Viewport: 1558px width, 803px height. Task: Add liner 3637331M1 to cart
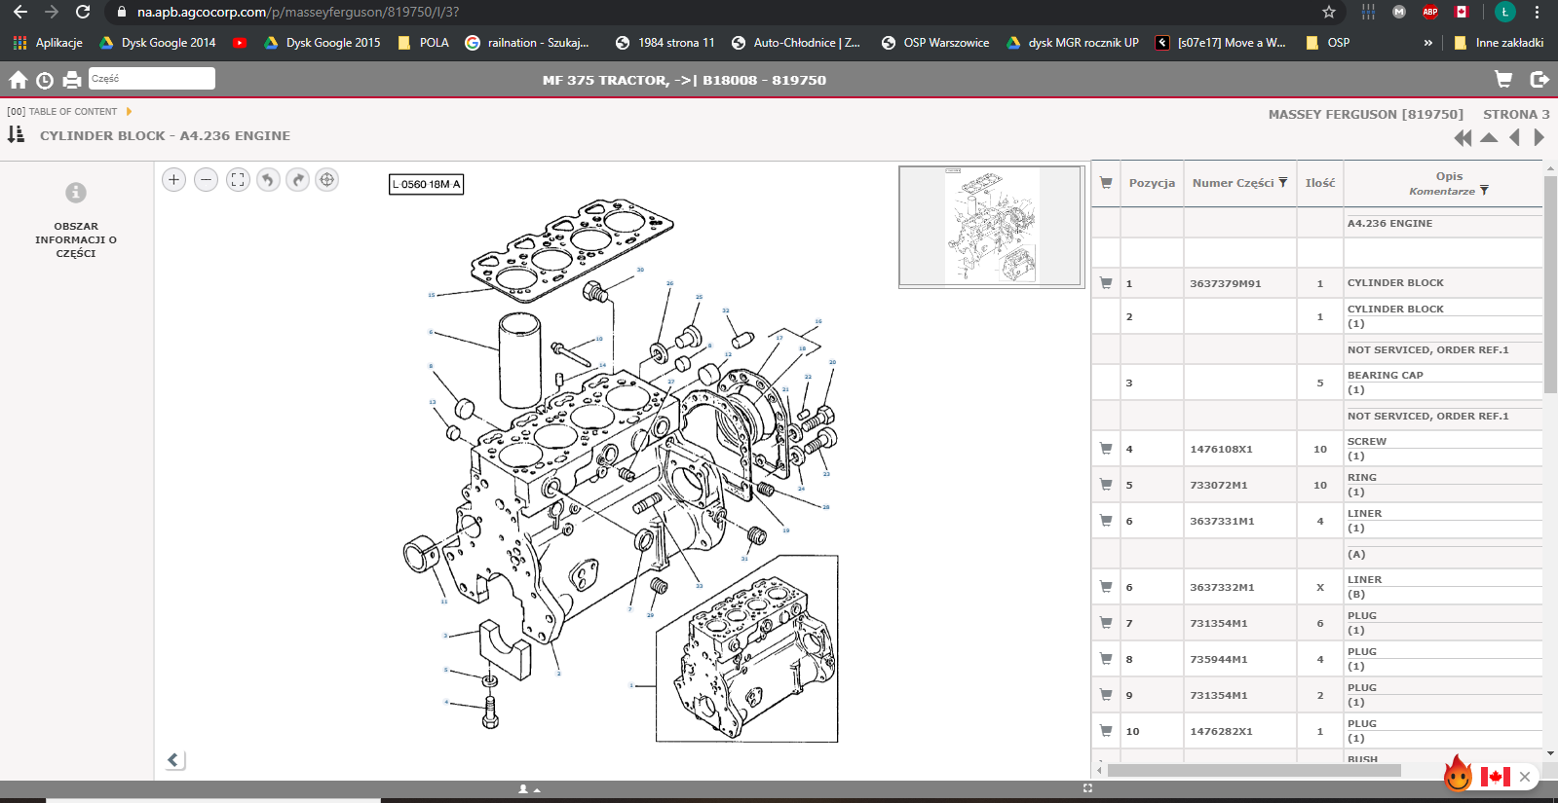(x=1106, y=521)
